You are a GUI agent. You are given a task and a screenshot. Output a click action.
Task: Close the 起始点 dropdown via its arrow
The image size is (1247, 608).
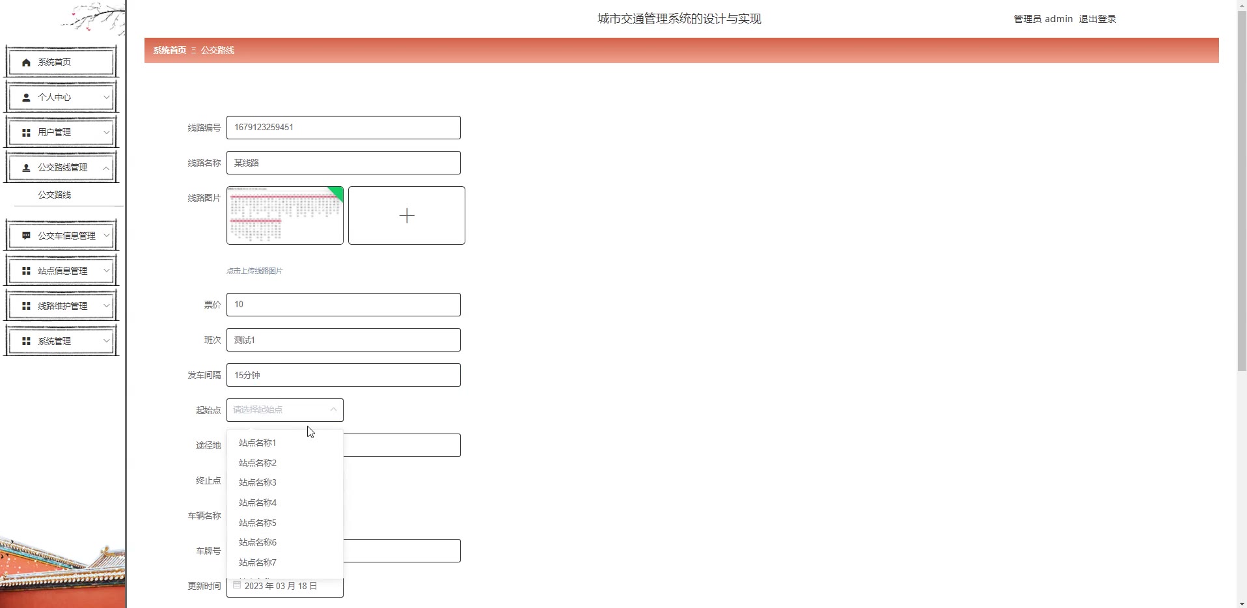coord(333,409)
